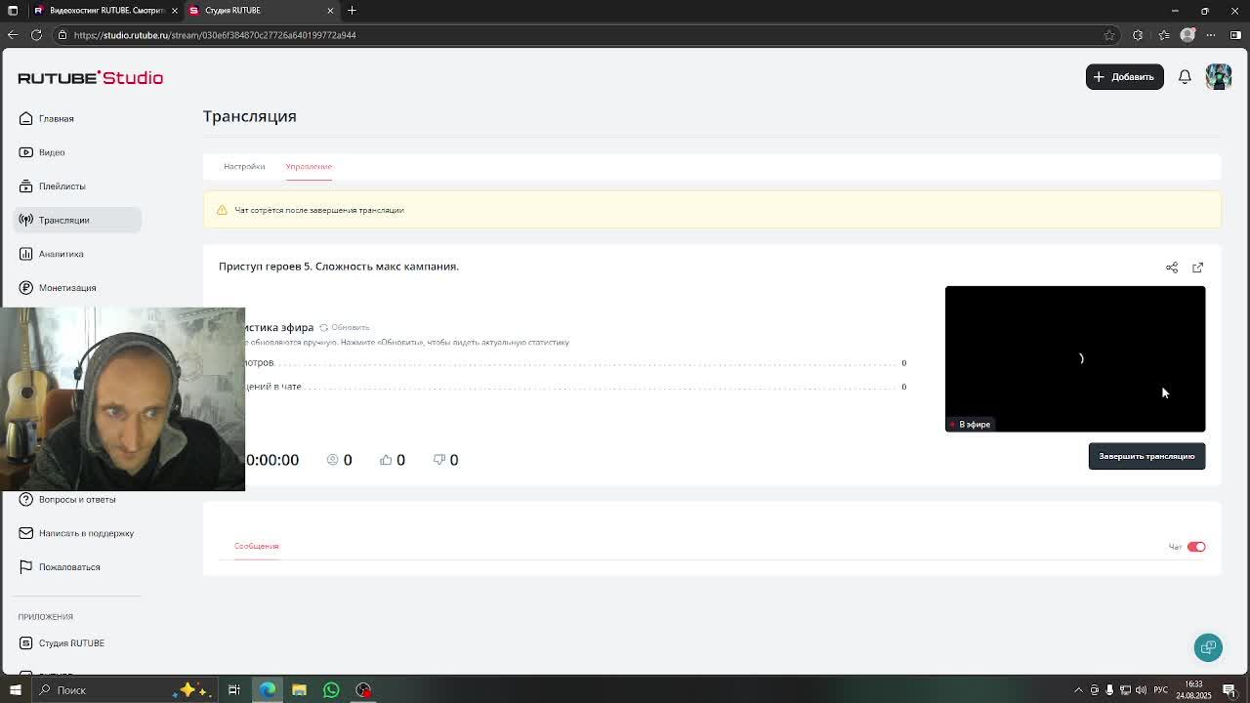Click the Пожаловаться flag icon

pos(26,567)
